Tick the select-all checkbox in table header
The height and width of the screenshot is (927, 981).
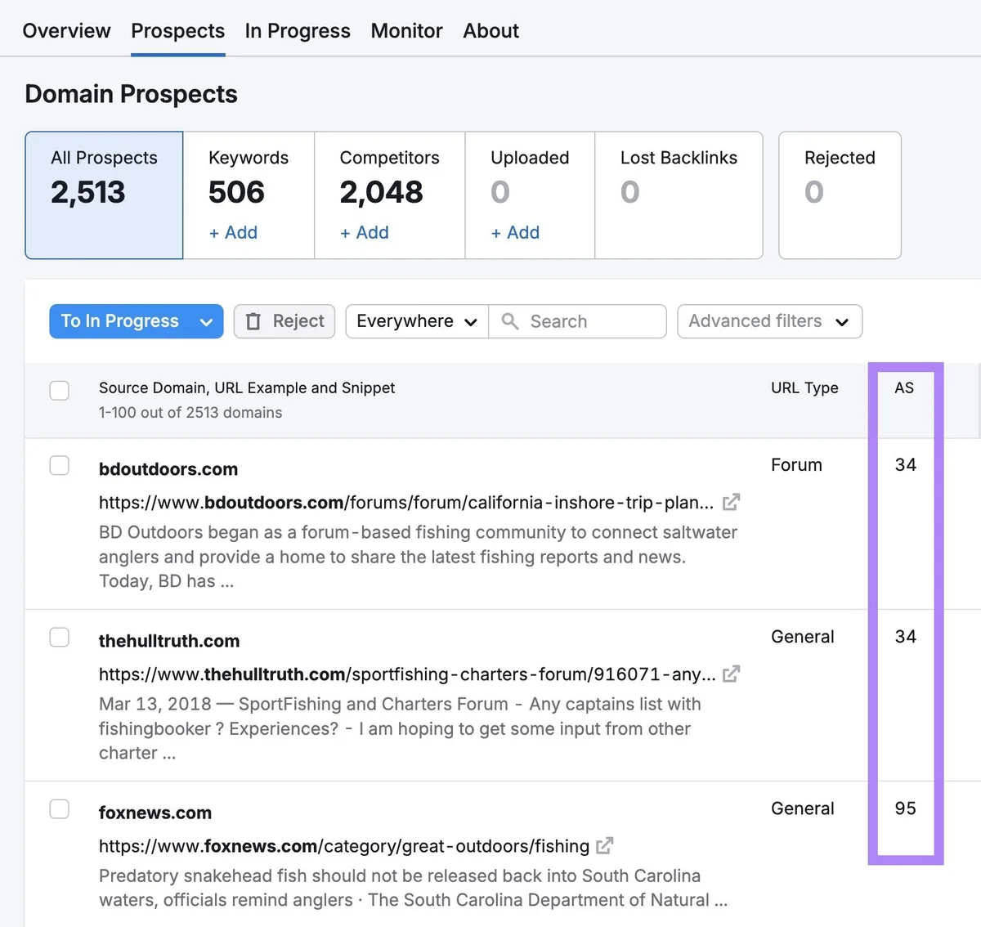tap(60, 390)
